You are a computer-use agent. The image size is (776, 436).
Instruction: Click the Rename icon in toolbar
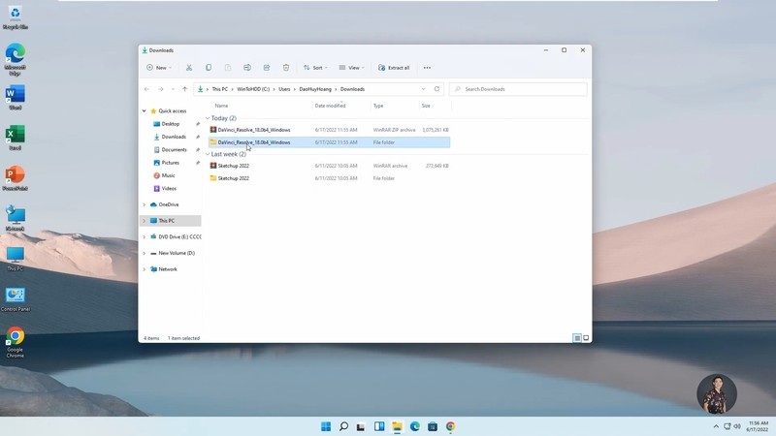point(247,68)
